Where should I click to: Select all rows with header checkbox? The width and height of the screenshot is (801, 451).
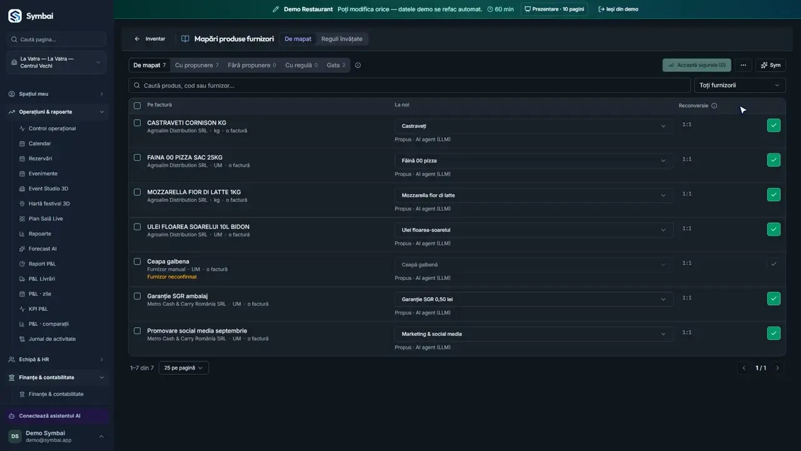[x=138, y=105]
